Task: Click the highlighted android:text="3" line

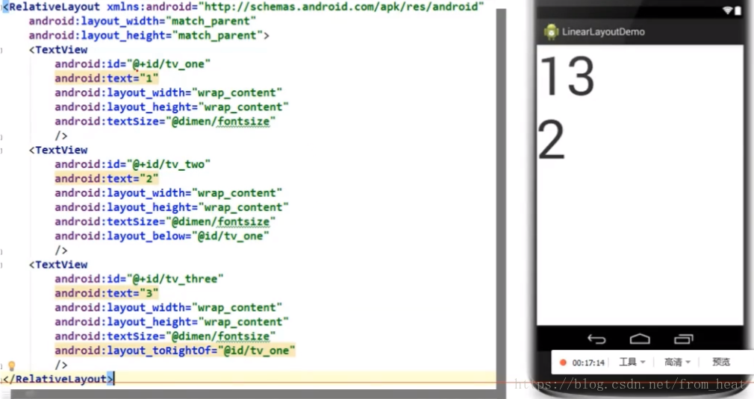Action: (x=107, y=293)
